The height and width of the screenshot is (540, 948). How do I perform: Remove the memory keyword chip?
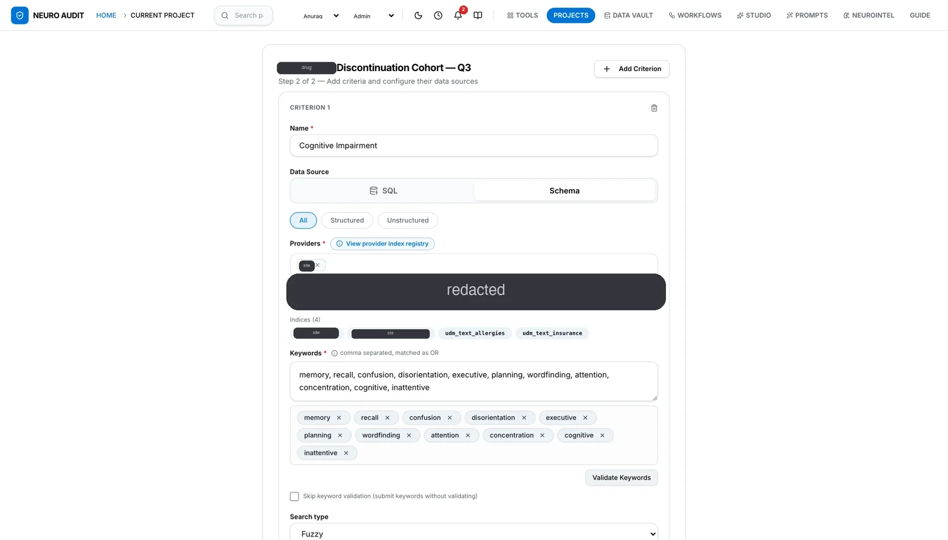[339, 418]
